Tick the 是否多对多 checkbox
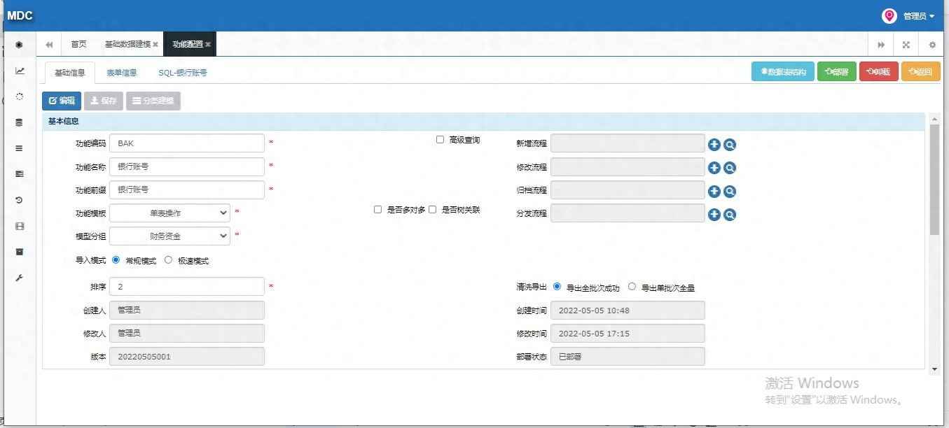This screenshot has width=949, height=428. coord(377,209)
